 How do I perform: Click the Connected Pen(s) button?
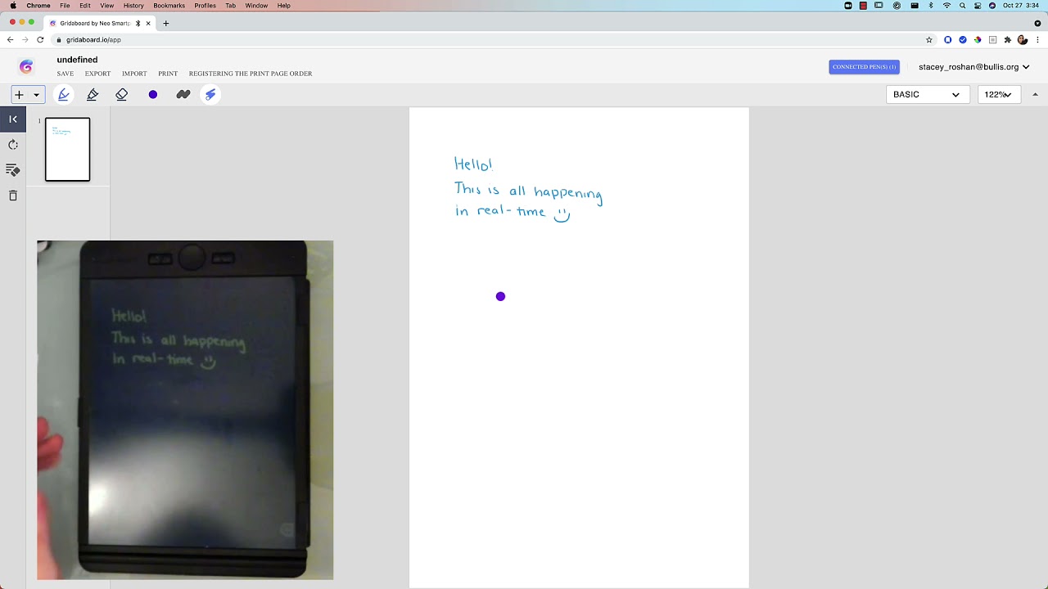(864, 67)
